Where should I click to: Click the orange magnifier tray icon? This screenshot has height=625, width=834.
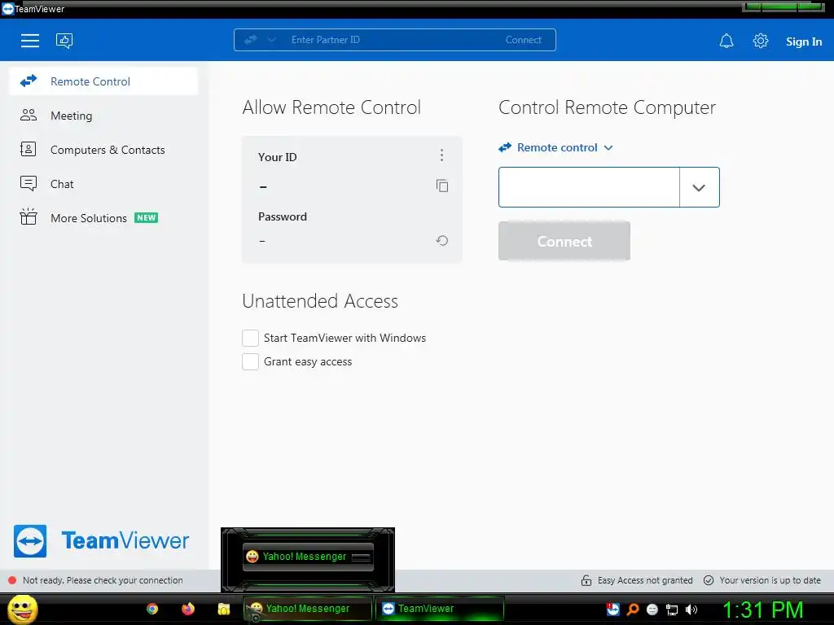(633, 609)
